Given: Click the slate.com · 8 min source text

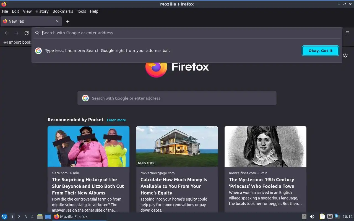Looking at the screenshot, I should (x=66, y=173).
